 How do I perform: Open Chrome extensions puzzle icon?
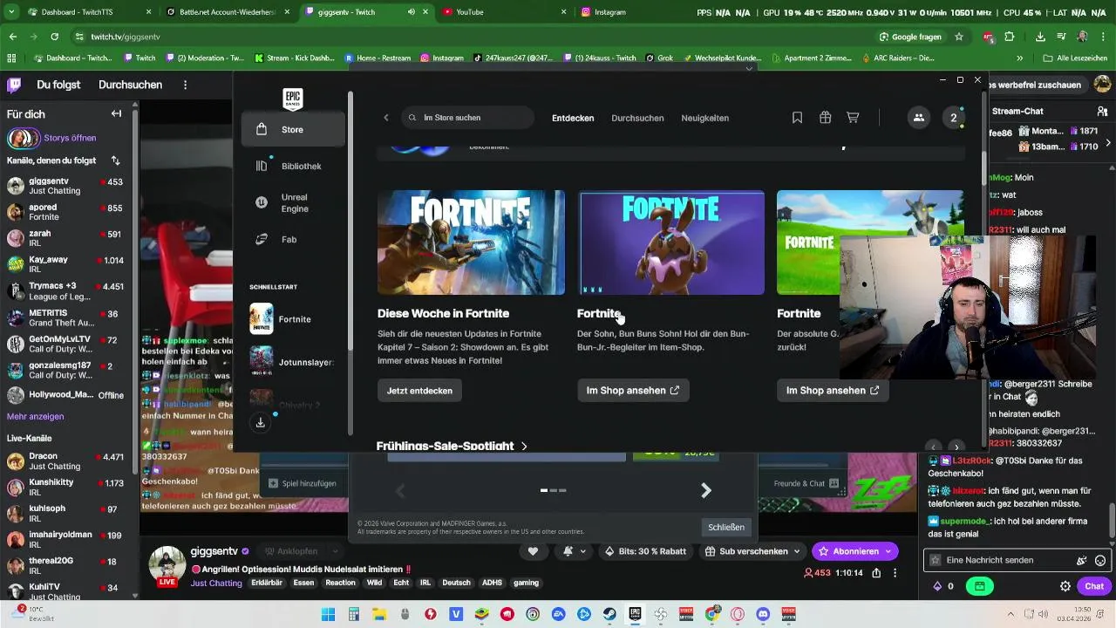[1010, 37]
